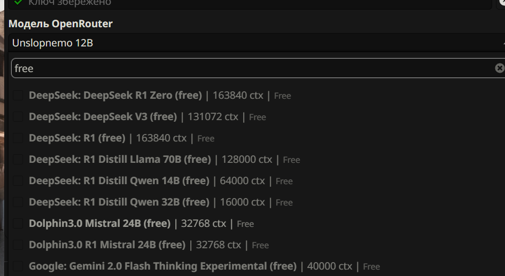The image size is (505, 276).
Task: Tick checkbox beside Dolphin3.0 Mistral 24B (free)
Action: pos(18,224)
